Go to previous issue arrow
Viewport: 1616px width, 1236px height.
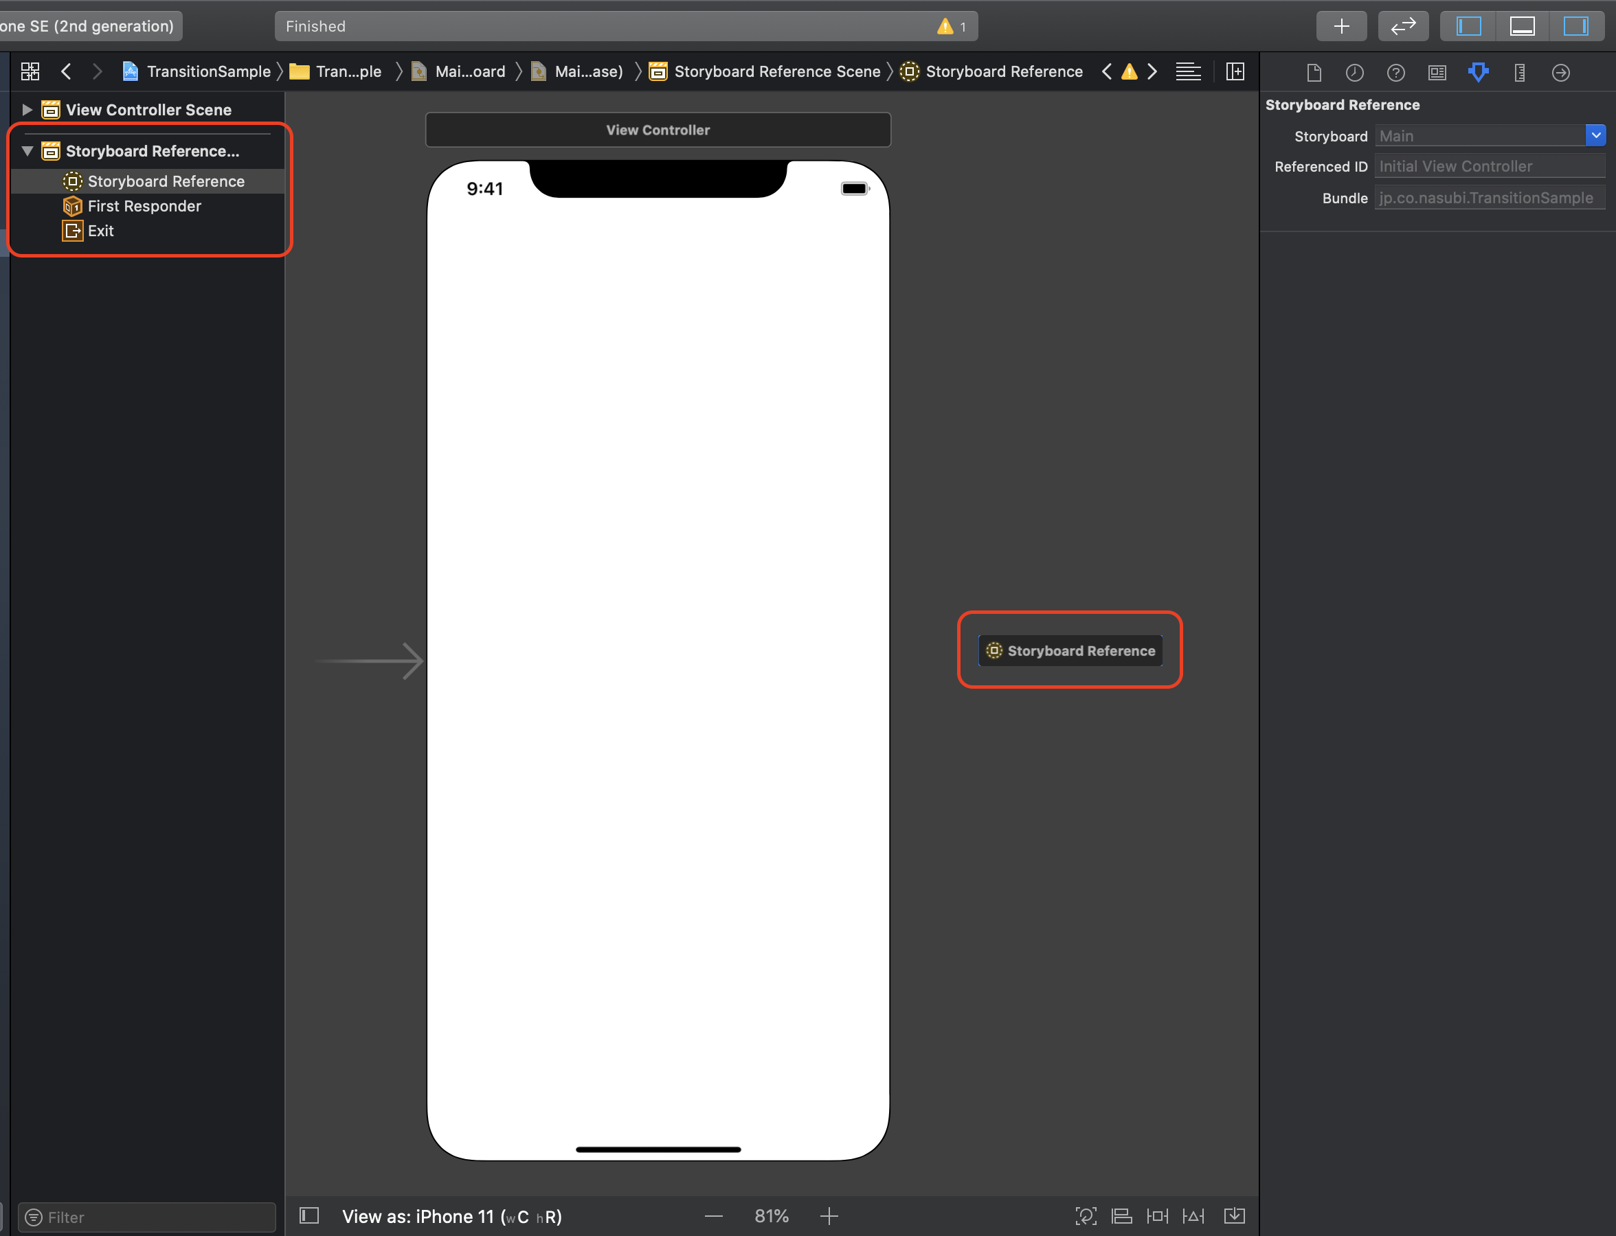click(1107, 71)
